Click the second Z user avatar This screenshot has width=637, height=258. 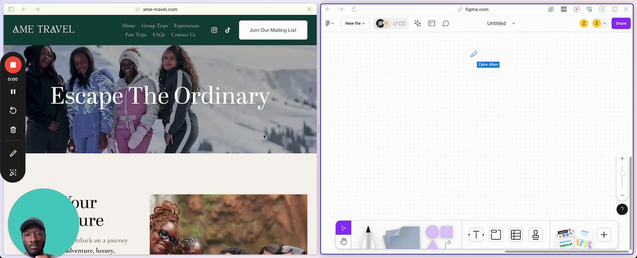coord(596,23)
